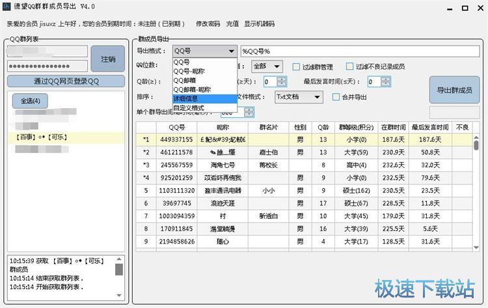Screen dimensions: 488x308
Task: Expand the Txt文档 file format dropdown
Action: click(x=317, y=97)
